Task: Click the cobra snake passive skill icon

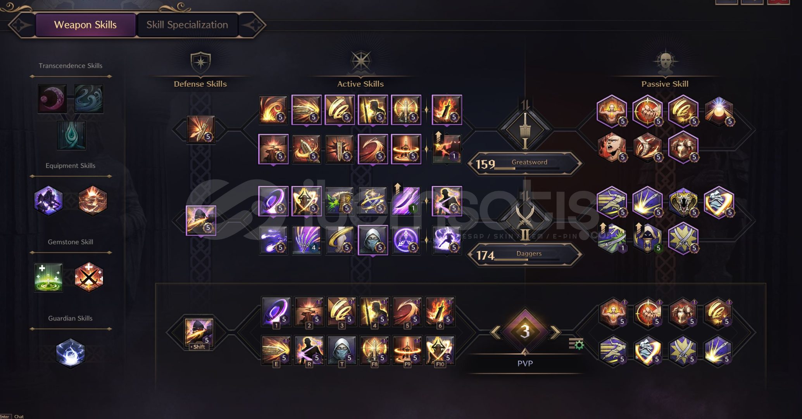Action: pyautogui.click(x=683, y=203)
